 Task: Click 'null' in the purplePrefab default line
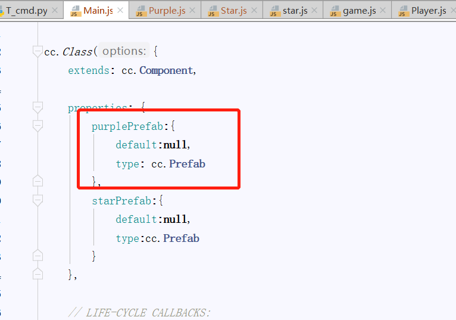coord(175,145)
